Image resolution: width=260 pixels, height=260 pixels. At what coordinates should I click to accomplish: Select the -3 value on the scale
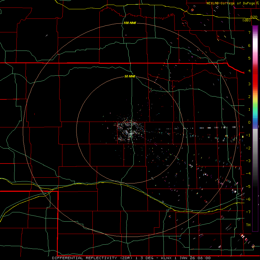248,161
